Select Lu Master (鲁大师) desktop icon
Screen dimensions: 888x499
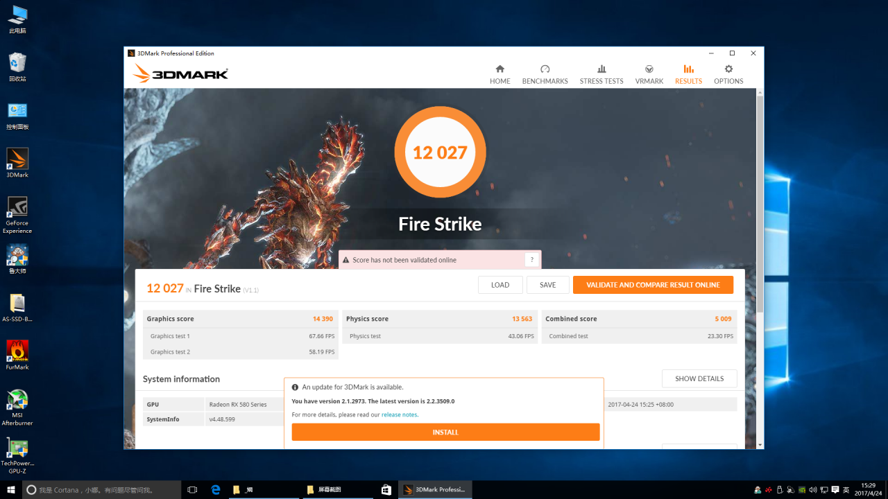coord(17,260)
